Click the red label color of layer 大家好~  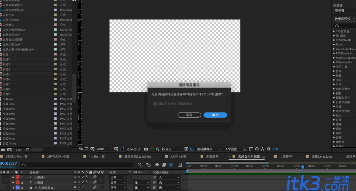click(x=17, y=177)
